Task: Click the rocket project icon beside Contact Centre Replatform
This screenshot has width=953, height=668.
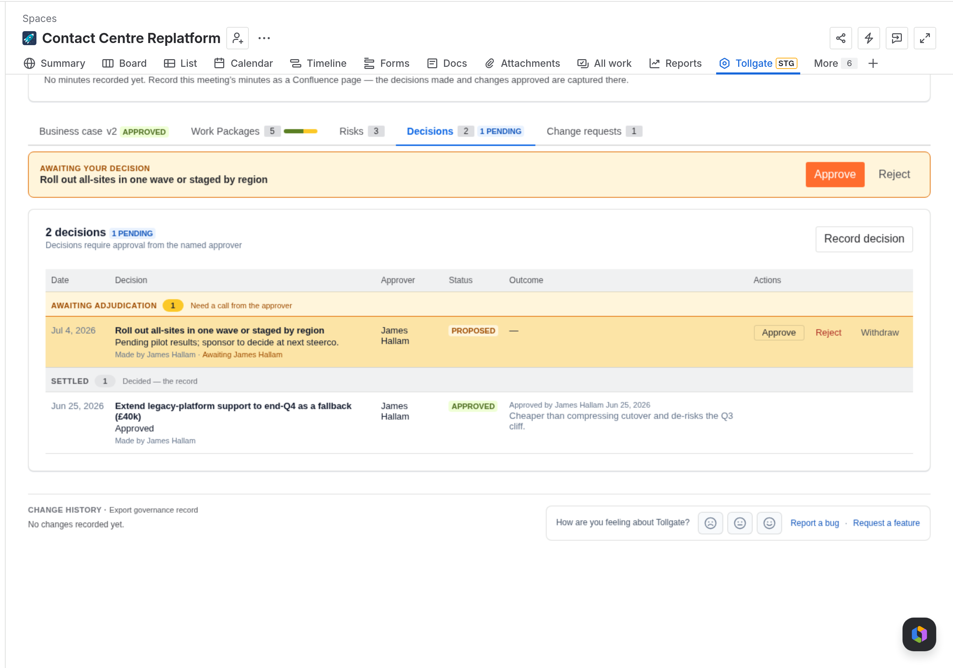Action: click(x=29, y=38)
